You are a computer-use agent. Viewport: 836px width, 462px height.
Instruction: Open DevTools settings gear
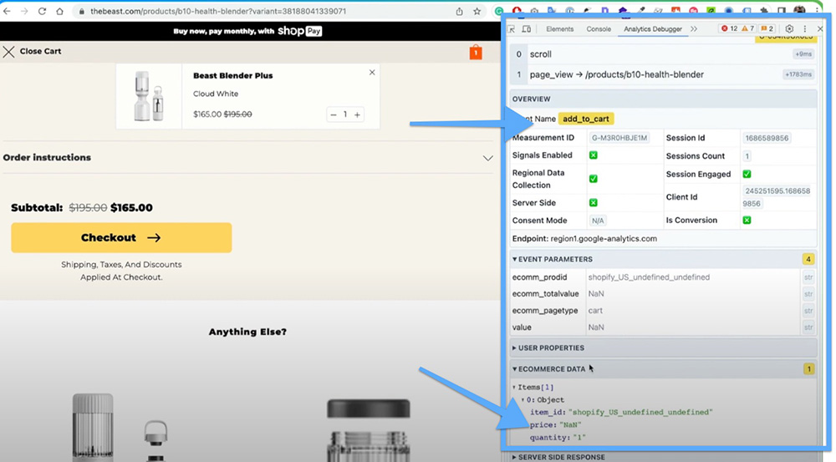tap(790, 28)
